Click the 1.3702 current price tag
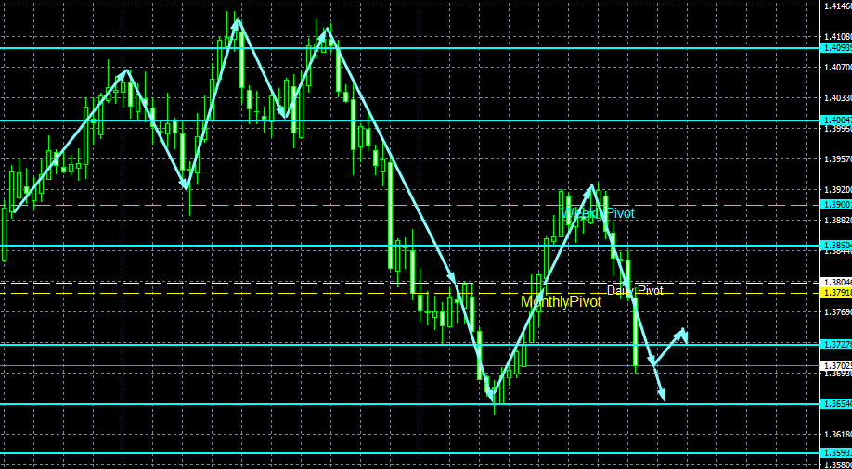 (x=835, y=365)
